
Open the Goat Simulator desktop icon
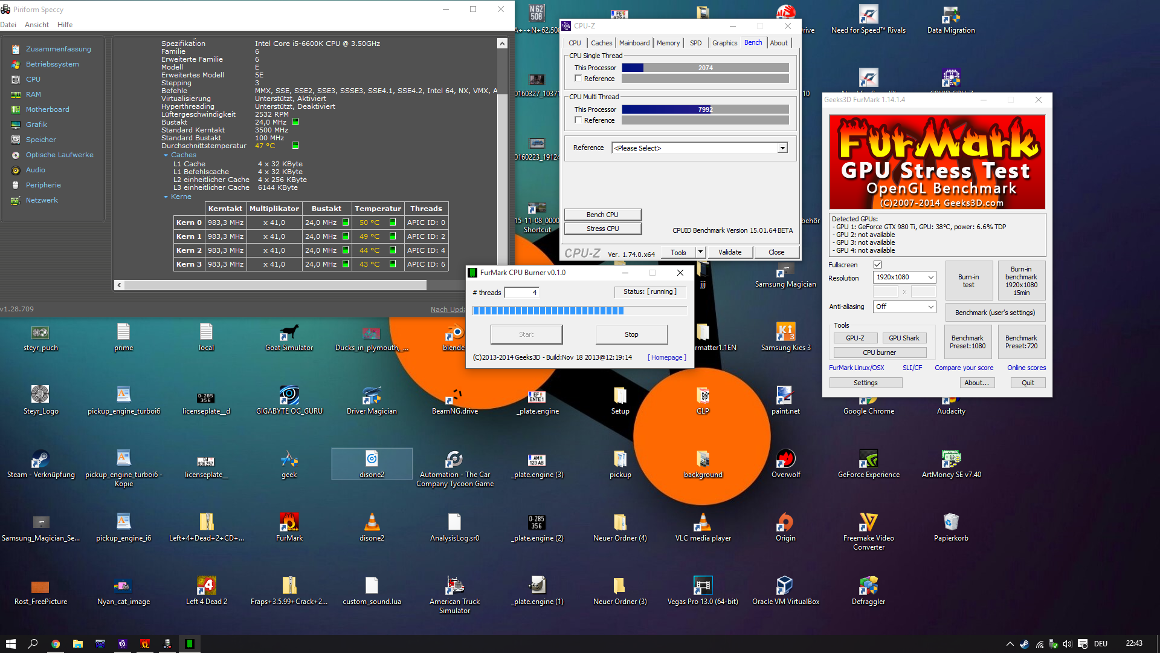click(289, 332)
